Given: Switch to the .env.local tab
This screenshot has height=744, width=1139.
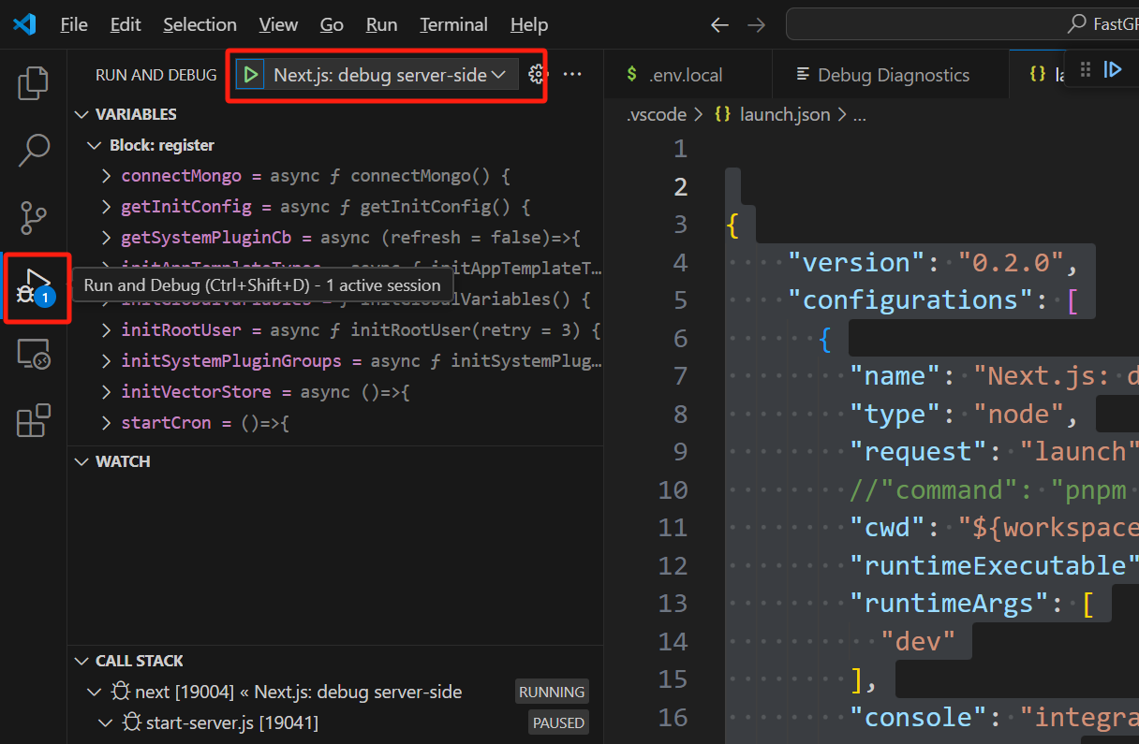Looking at the screenshot, I should 688,74.
